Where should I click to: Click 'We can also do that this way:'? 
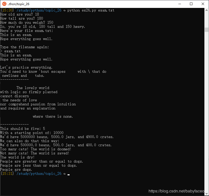coord(30,141)
